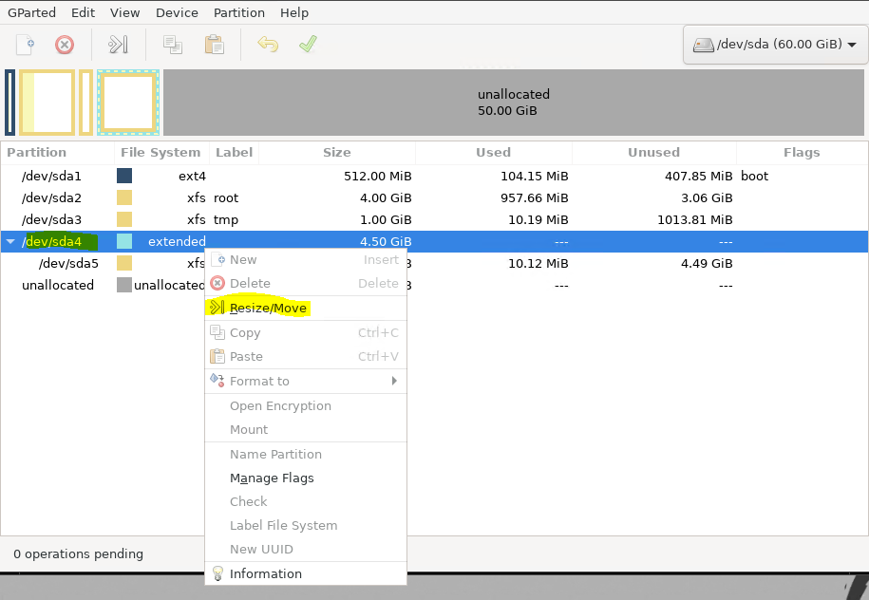Image resolution: width=869 pixels, height=600 pixels.
Task: Open the Edit menu
Action: click(x=84, y=12)
